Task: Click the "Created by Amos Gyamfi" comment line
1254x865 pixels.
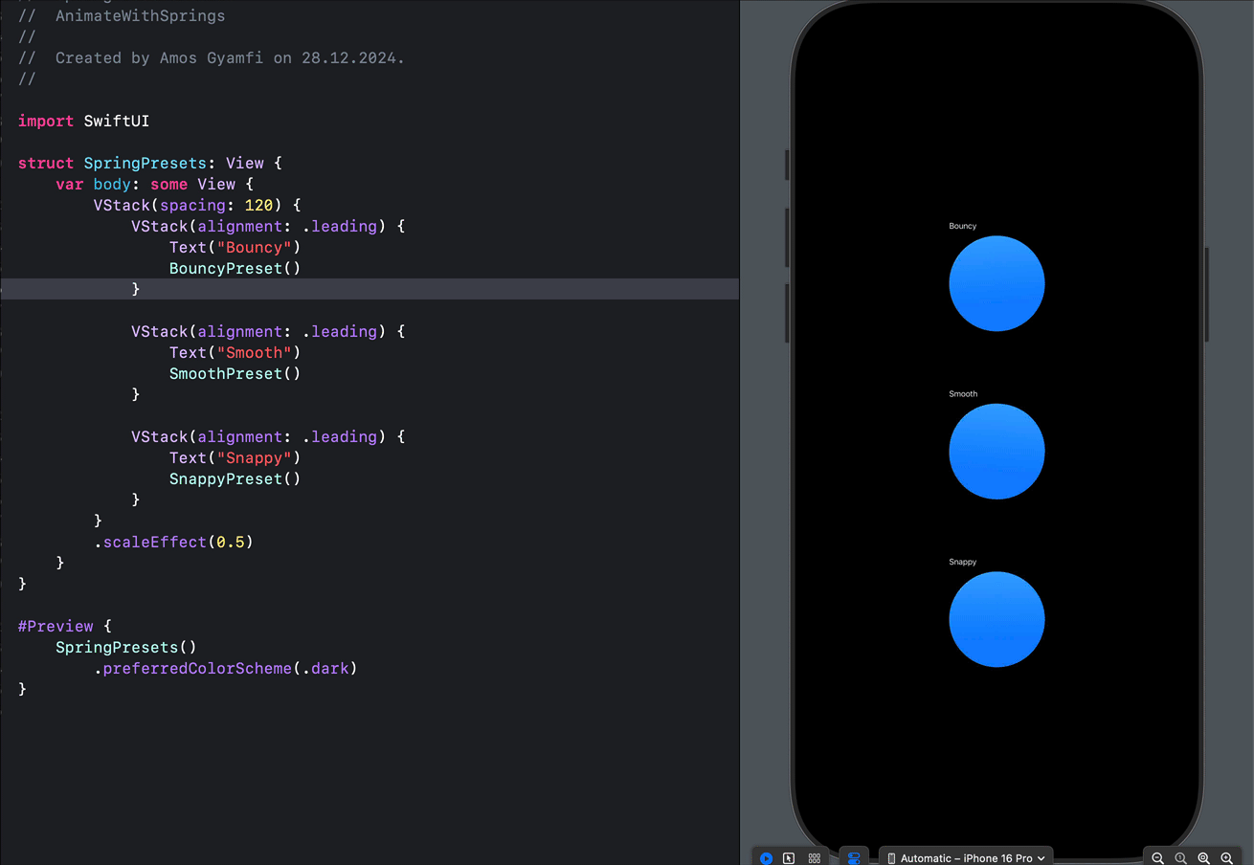Action: (x=212, y=58)
